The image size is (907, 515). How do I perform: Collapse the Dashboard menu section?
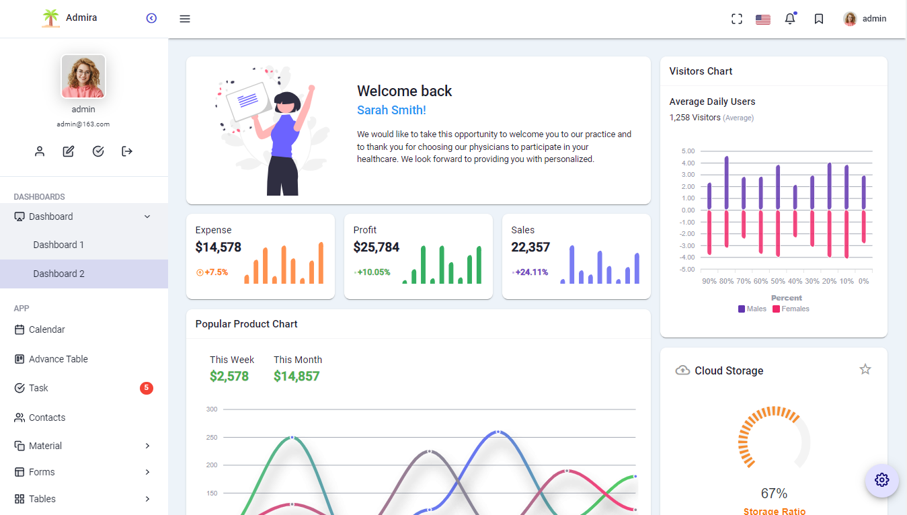point(147,216)
